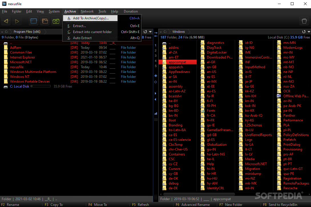Select tab number 3 in the divider strip
This screenshot has width=311, height=207.
coord(155,56)
